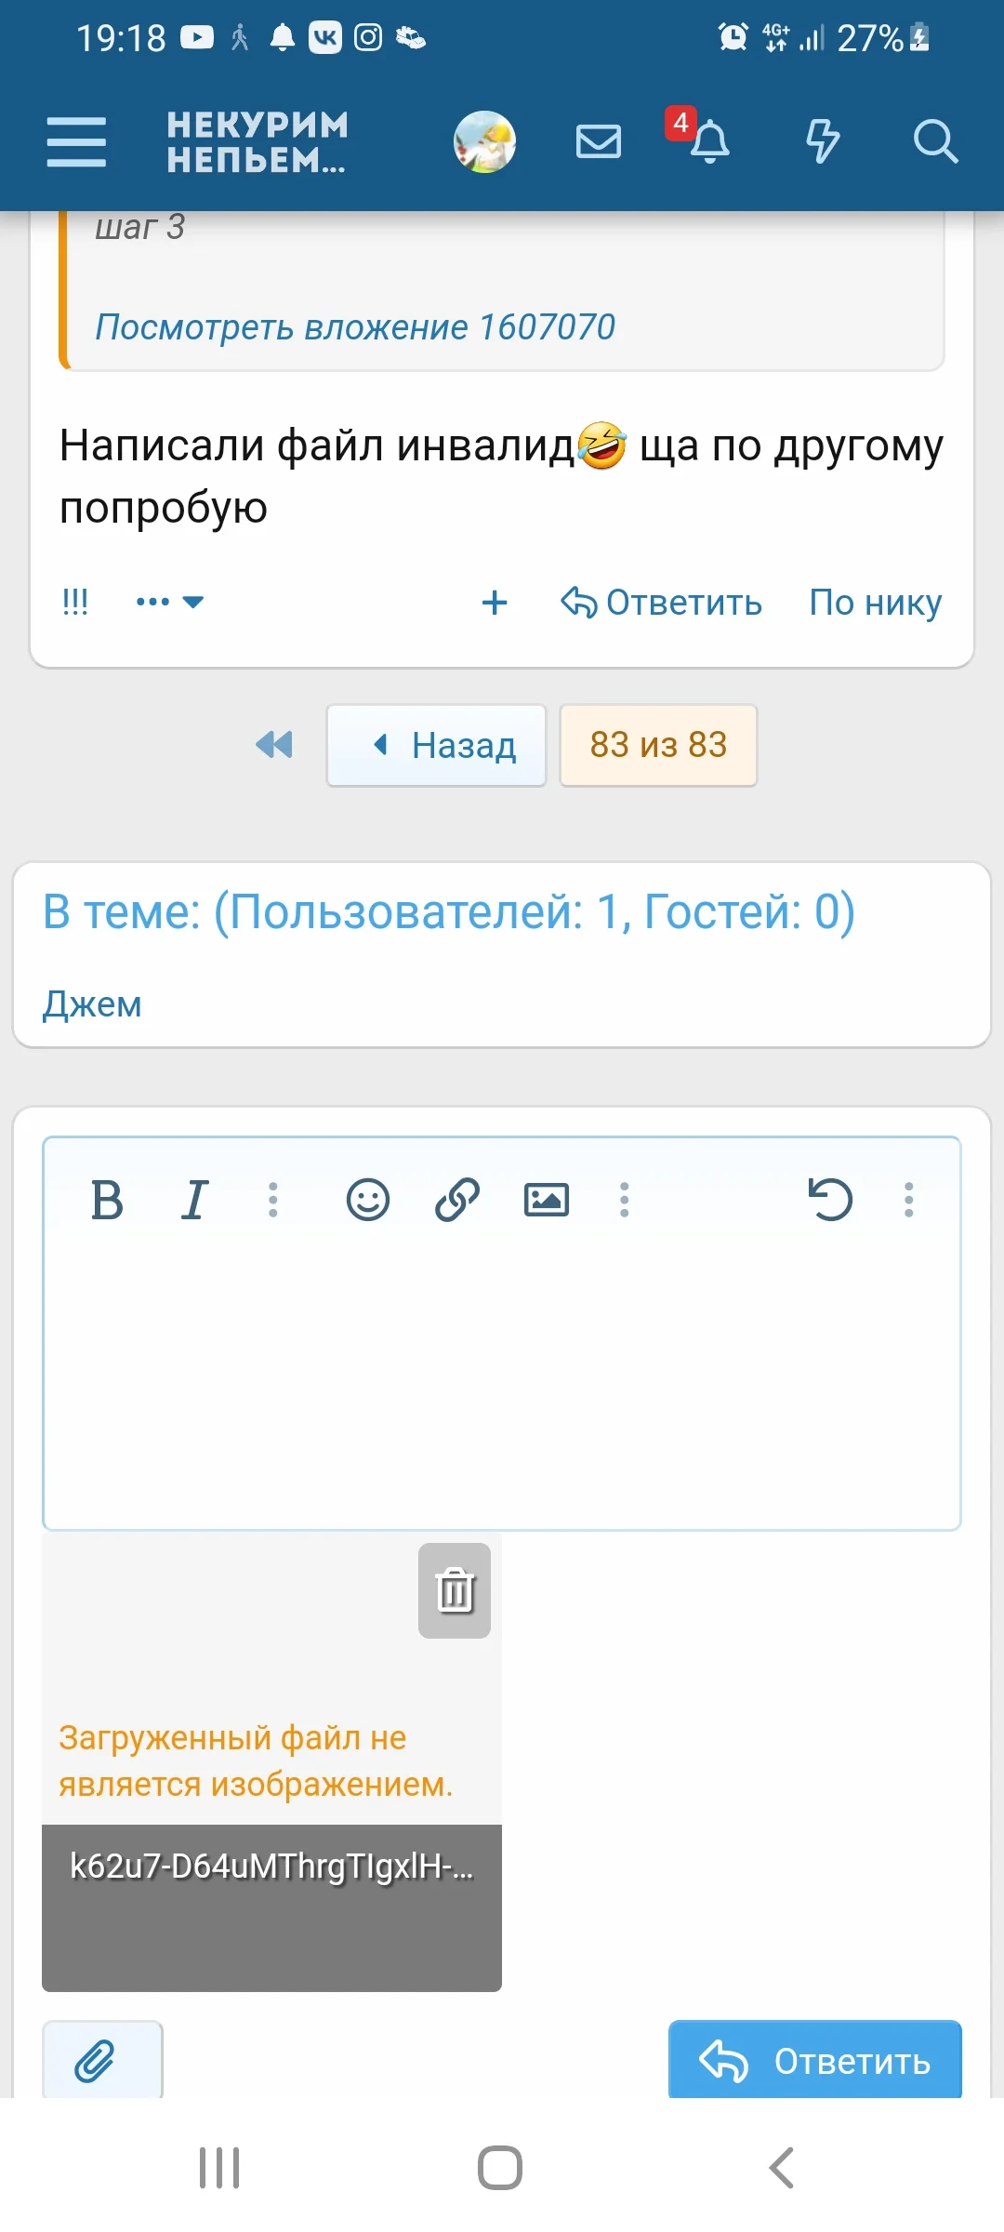Screen dimensions: 1004x2232
Task: Open page selector 83 из 83
Action: pyautogui.click(x=658, y=745)
